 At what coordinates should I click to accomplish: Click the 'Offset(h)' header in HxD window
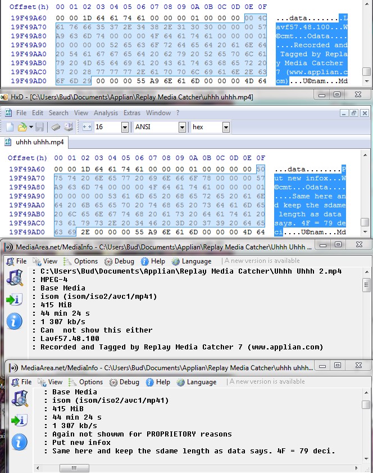28,158
